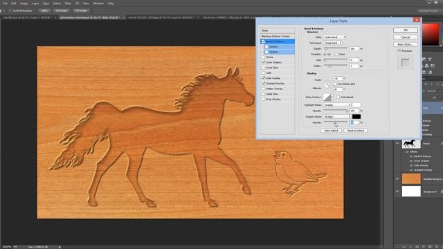Enable the Inner Glow style checkbox
443x249 pixels.
(x=263, y=68)
